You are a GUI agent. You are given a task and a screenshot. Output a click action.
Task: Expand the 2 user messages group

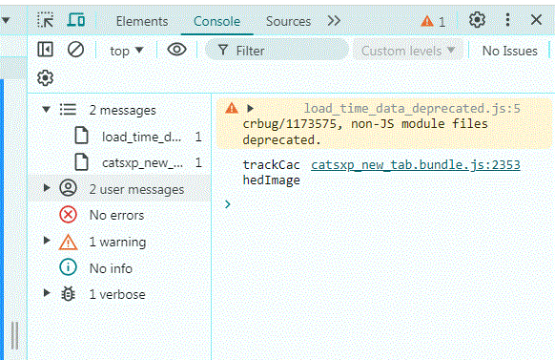point(47,188)
